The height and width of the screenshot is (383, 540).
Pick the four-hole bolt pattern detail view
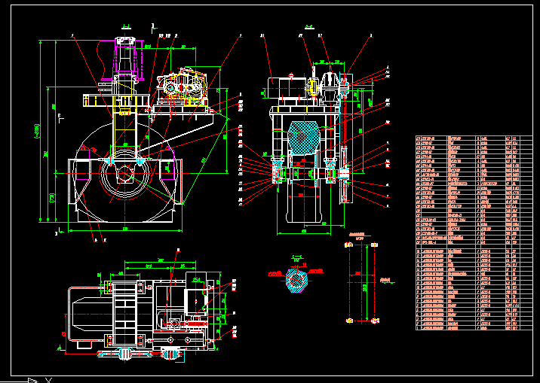tap(362, 282)
